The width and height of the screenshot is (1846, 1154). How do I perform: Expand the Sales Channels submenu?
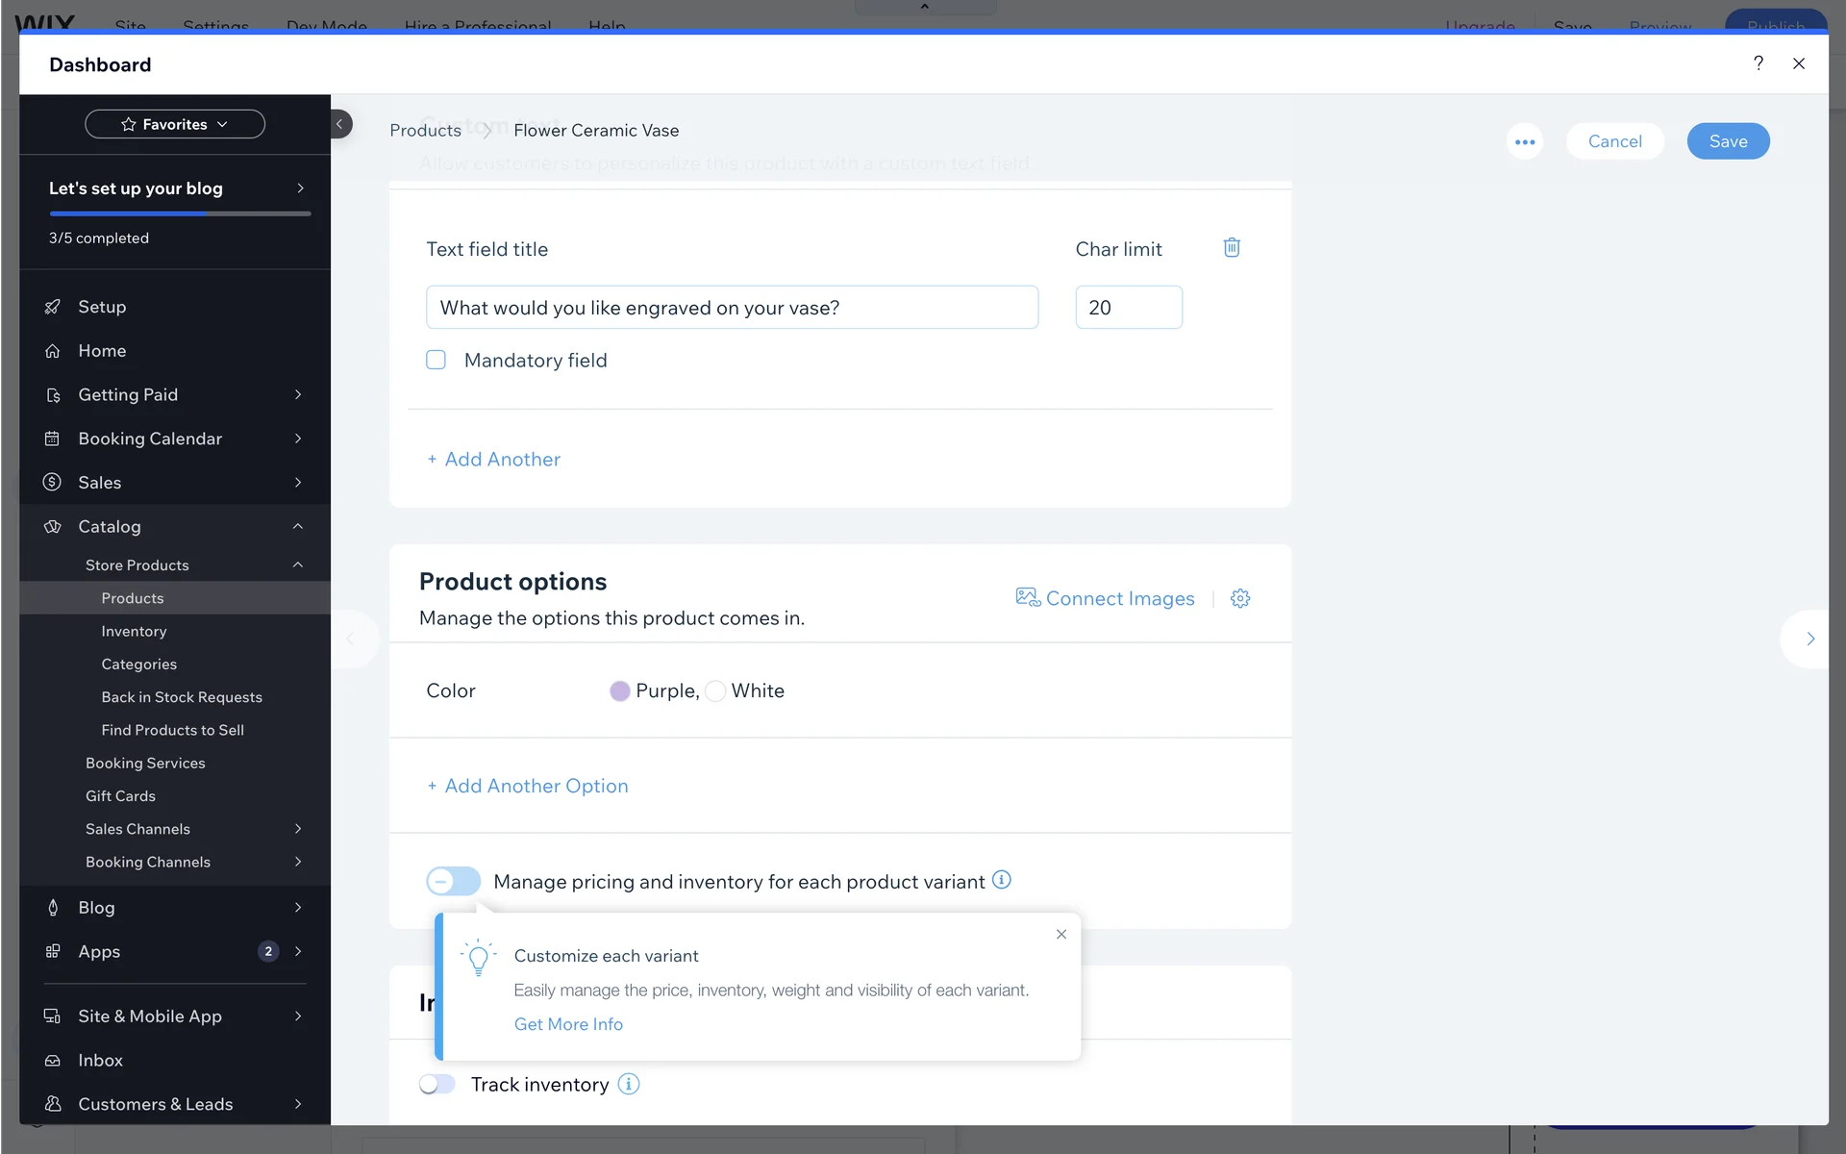(x=297, y=829)
